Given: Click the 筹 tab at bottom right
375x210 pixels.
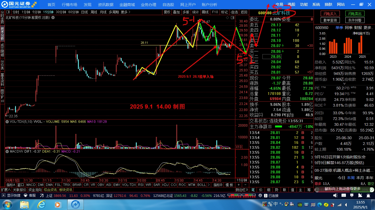Looking at the screenshot, I should pos(309,190).
